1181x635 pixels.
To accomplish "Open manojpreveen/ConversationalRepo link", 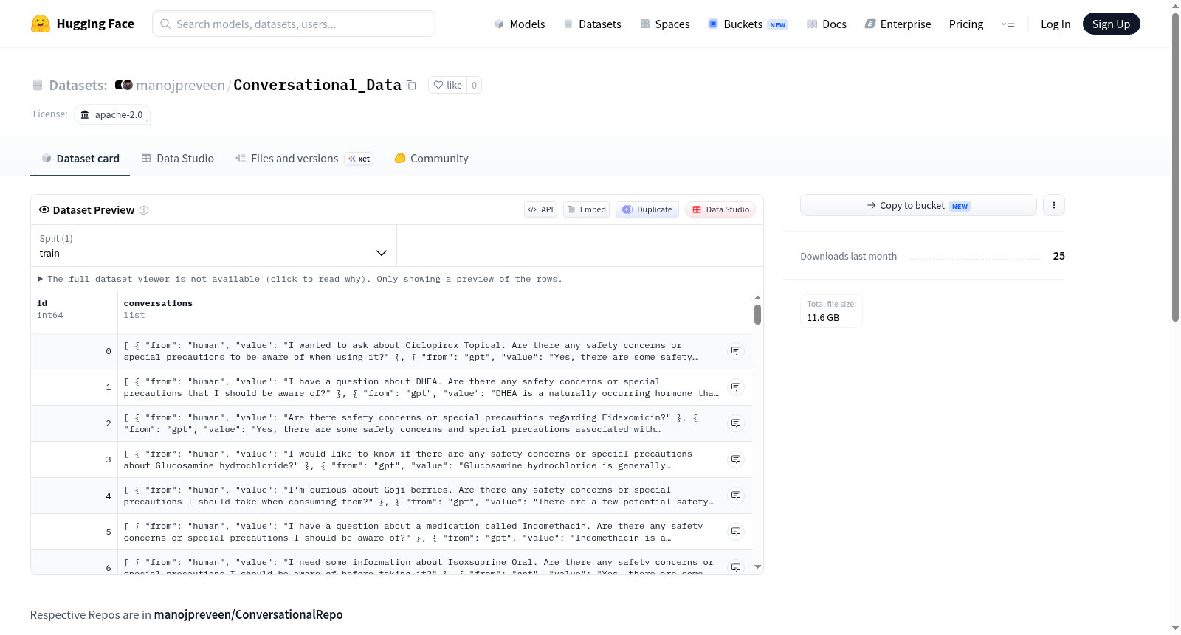I will coord(248,615).
